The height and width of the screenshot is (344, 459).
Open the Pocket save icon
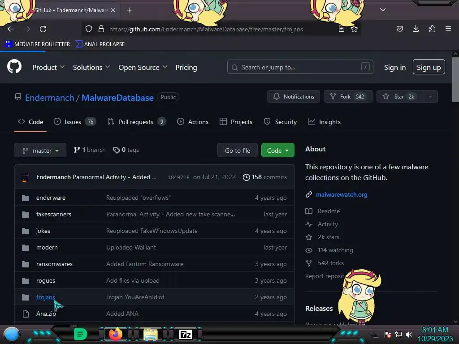tap(399, 29)
